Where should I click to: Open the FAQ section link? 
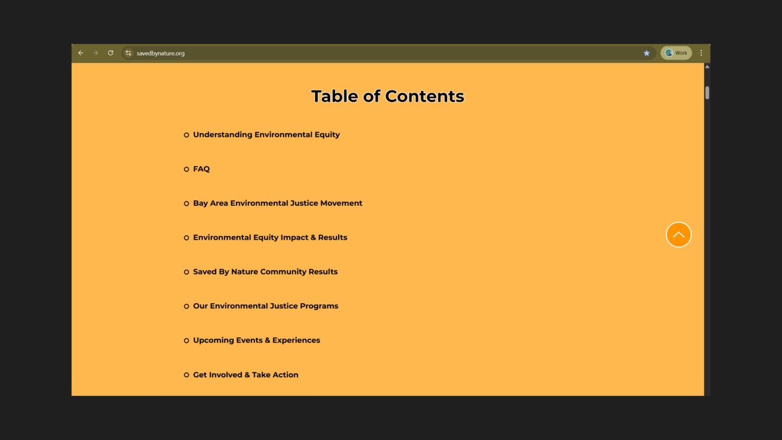201,169
